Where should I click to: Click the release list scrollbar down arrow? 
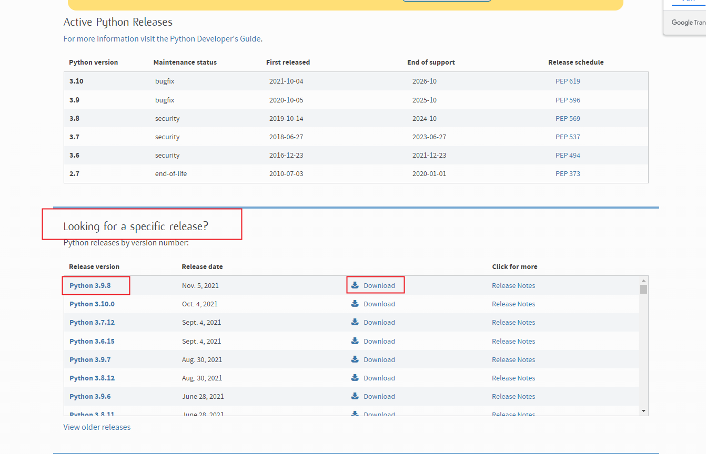click(x=643, y=410)
